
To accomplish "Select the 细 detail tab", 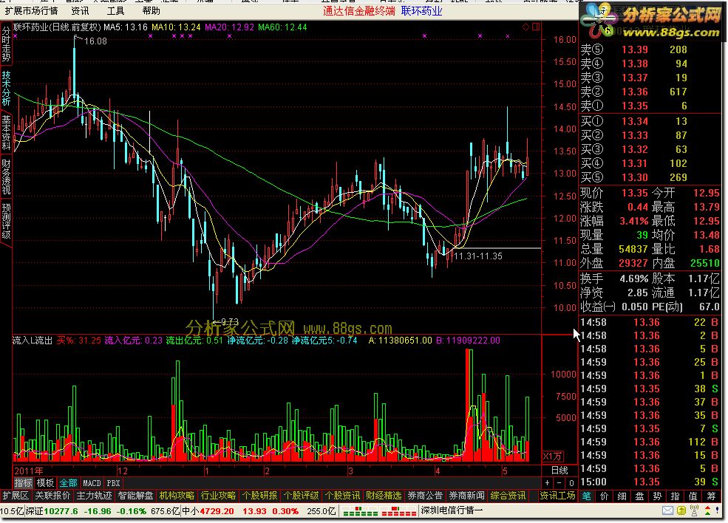I will pyautogui.click(x=622, y=496).
